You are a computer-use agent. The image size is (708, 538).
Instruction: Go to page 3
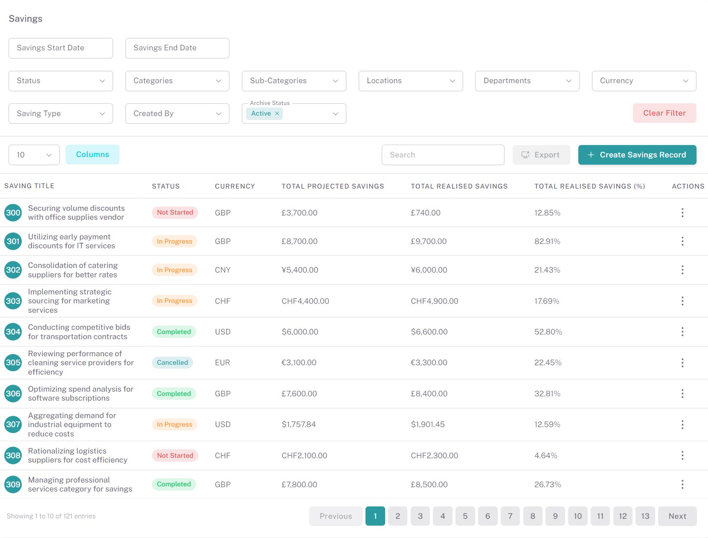tap(420, 516)
